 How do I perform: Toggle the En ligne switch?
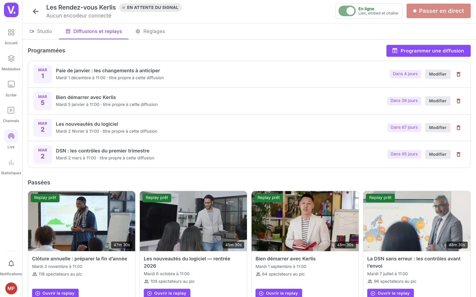point(347,11)
